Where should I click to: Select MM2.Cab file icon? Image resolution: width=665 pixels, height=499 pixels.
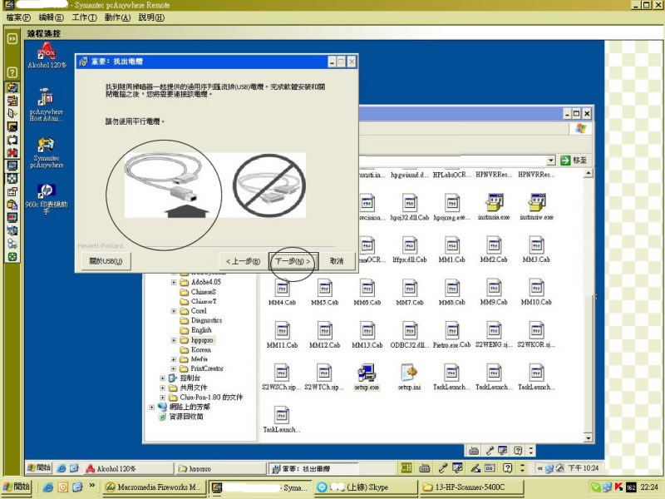click(x=494, y=249)
